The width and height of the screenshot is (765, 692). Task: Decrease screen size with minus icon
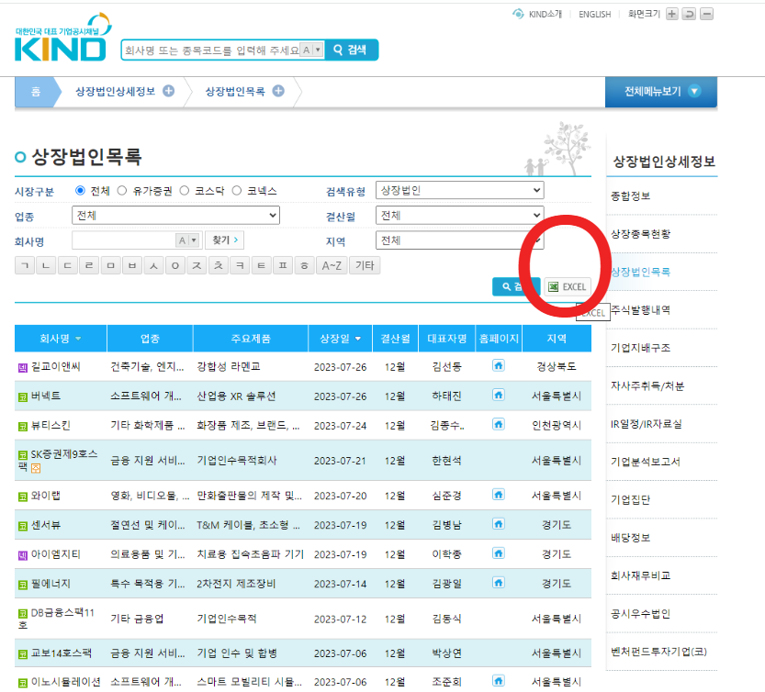pos(706,14)
